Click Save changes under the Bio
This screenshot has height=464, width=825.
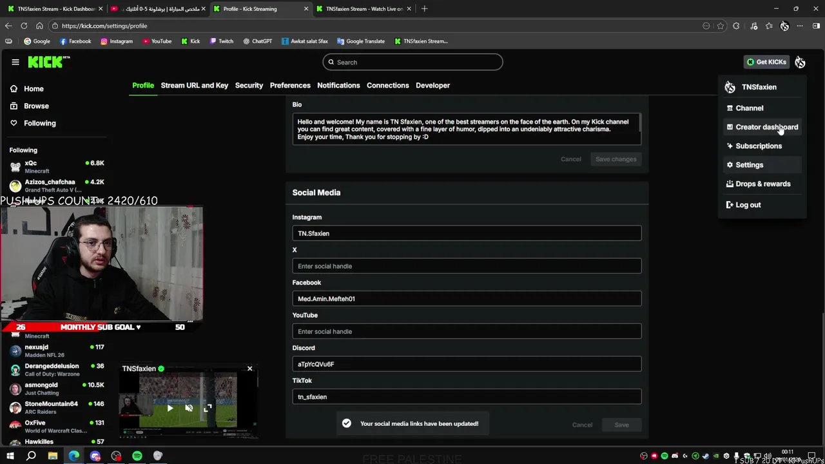[616, 159]
